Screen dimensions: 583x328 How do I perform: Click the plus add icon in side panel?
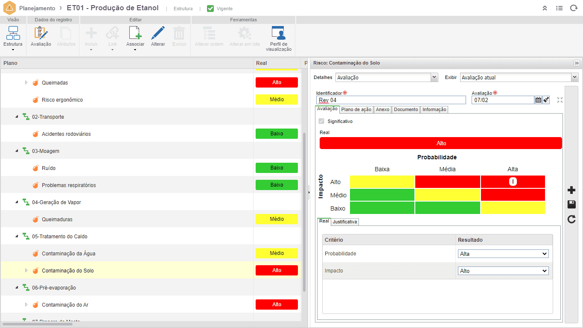571,190
